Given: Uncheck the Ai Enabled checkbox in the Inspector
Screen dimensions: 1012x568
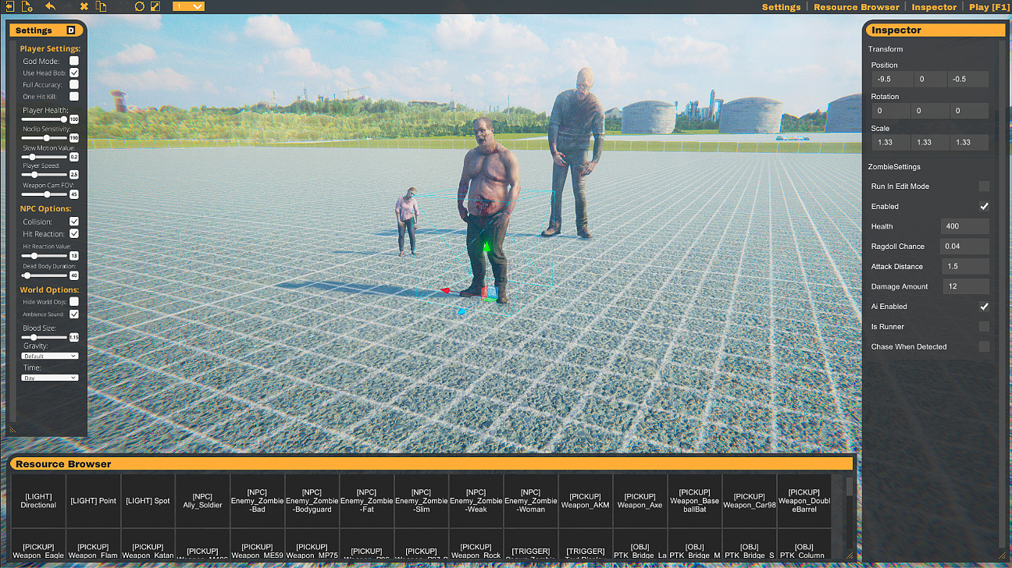Looking at the screenshot, I should tap(985, 307).
